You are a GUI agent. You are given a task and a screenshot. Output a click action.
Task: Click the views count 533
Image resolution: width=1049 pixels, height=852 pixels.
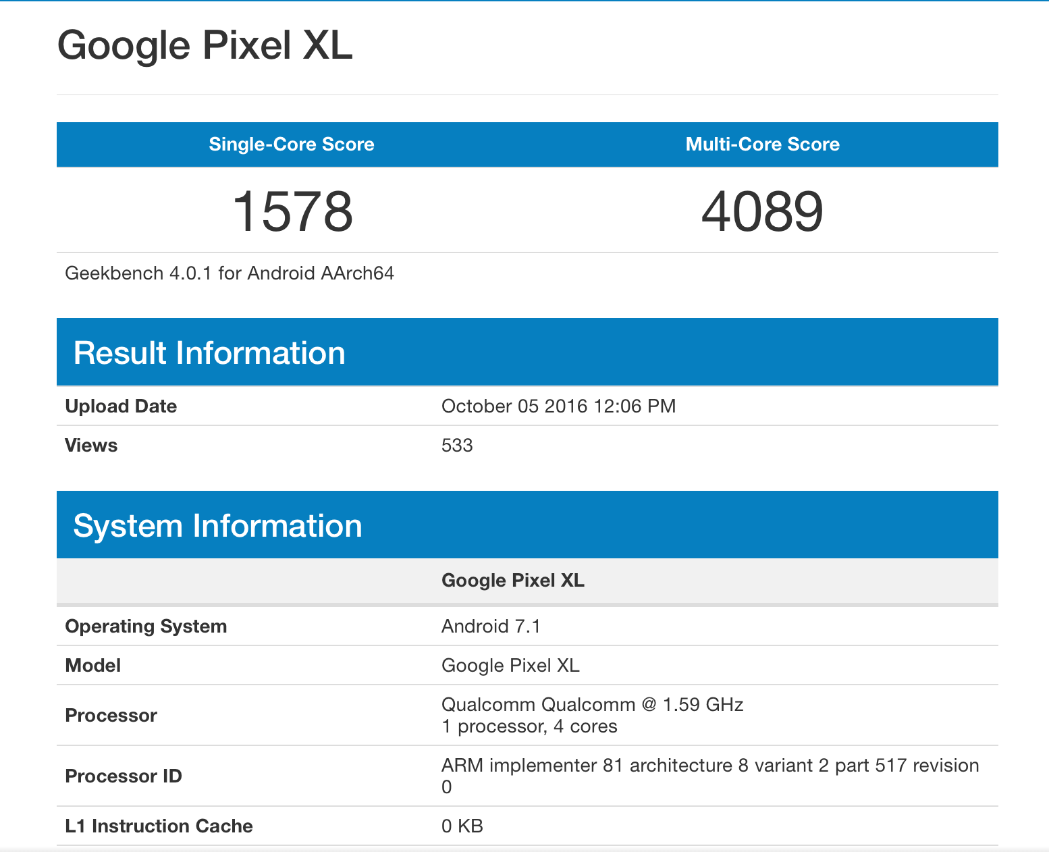tap(457, 446)
